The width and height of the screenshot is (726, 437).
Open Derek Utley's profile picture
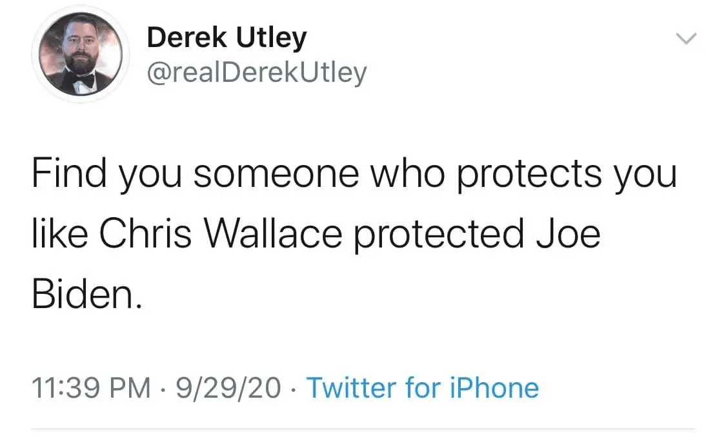pos(81,55)
